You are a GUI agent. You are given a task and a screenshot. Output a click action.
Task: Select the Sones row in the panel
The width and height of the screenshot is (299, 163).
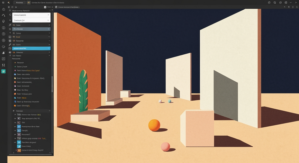click(x=31, y=33)
